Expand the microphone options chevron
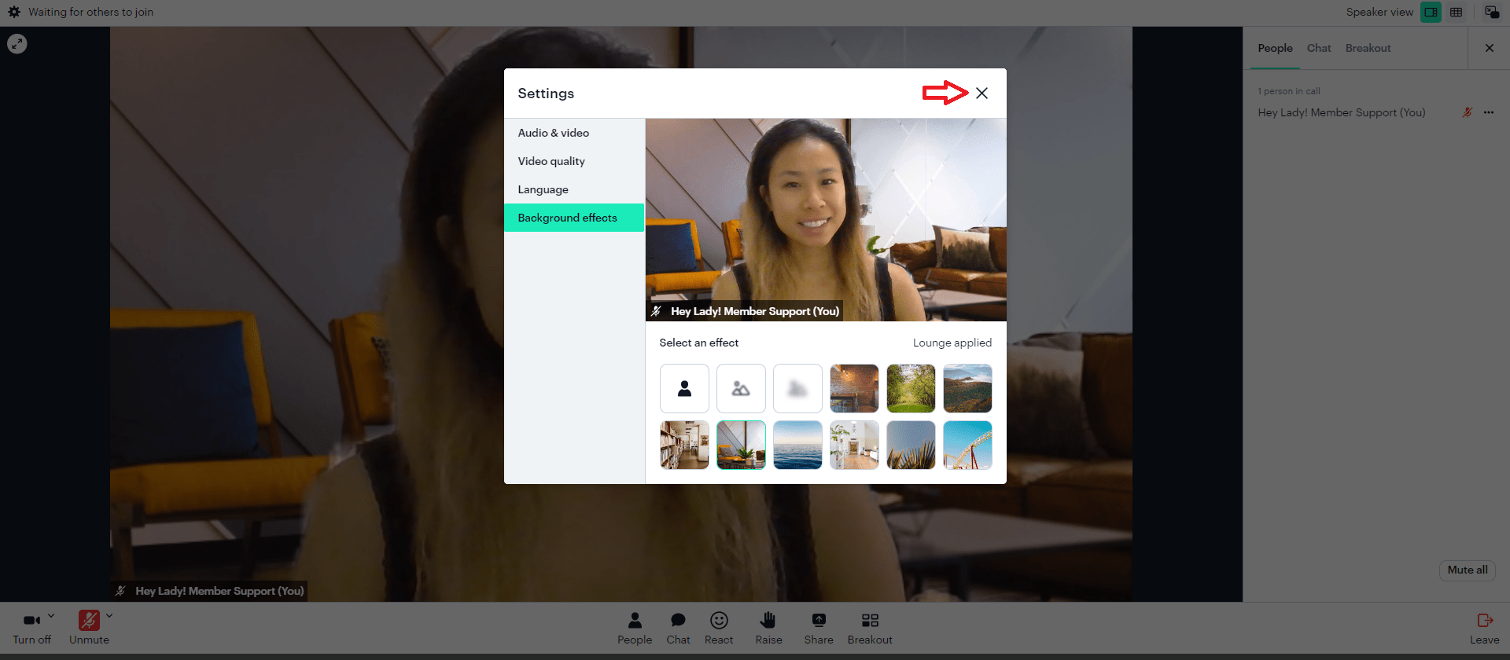The width and height of the screenshot is (1510, 660). coord(109,616)
